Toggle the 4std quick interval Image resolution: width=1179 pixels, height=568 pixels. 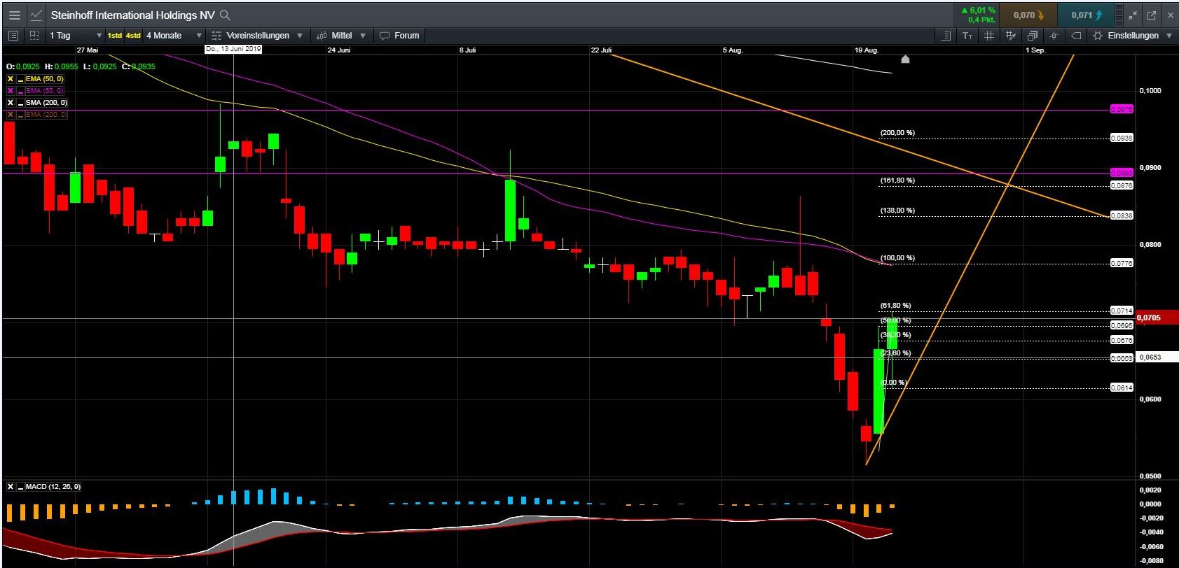[133, 35]
